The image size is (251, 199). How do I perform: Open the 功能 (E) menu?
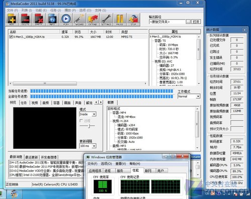pyautogui.click(x=41, y=11)
